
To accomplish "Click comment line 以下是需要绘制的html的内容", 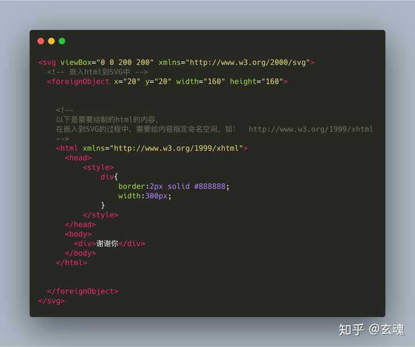I will 107,120.
